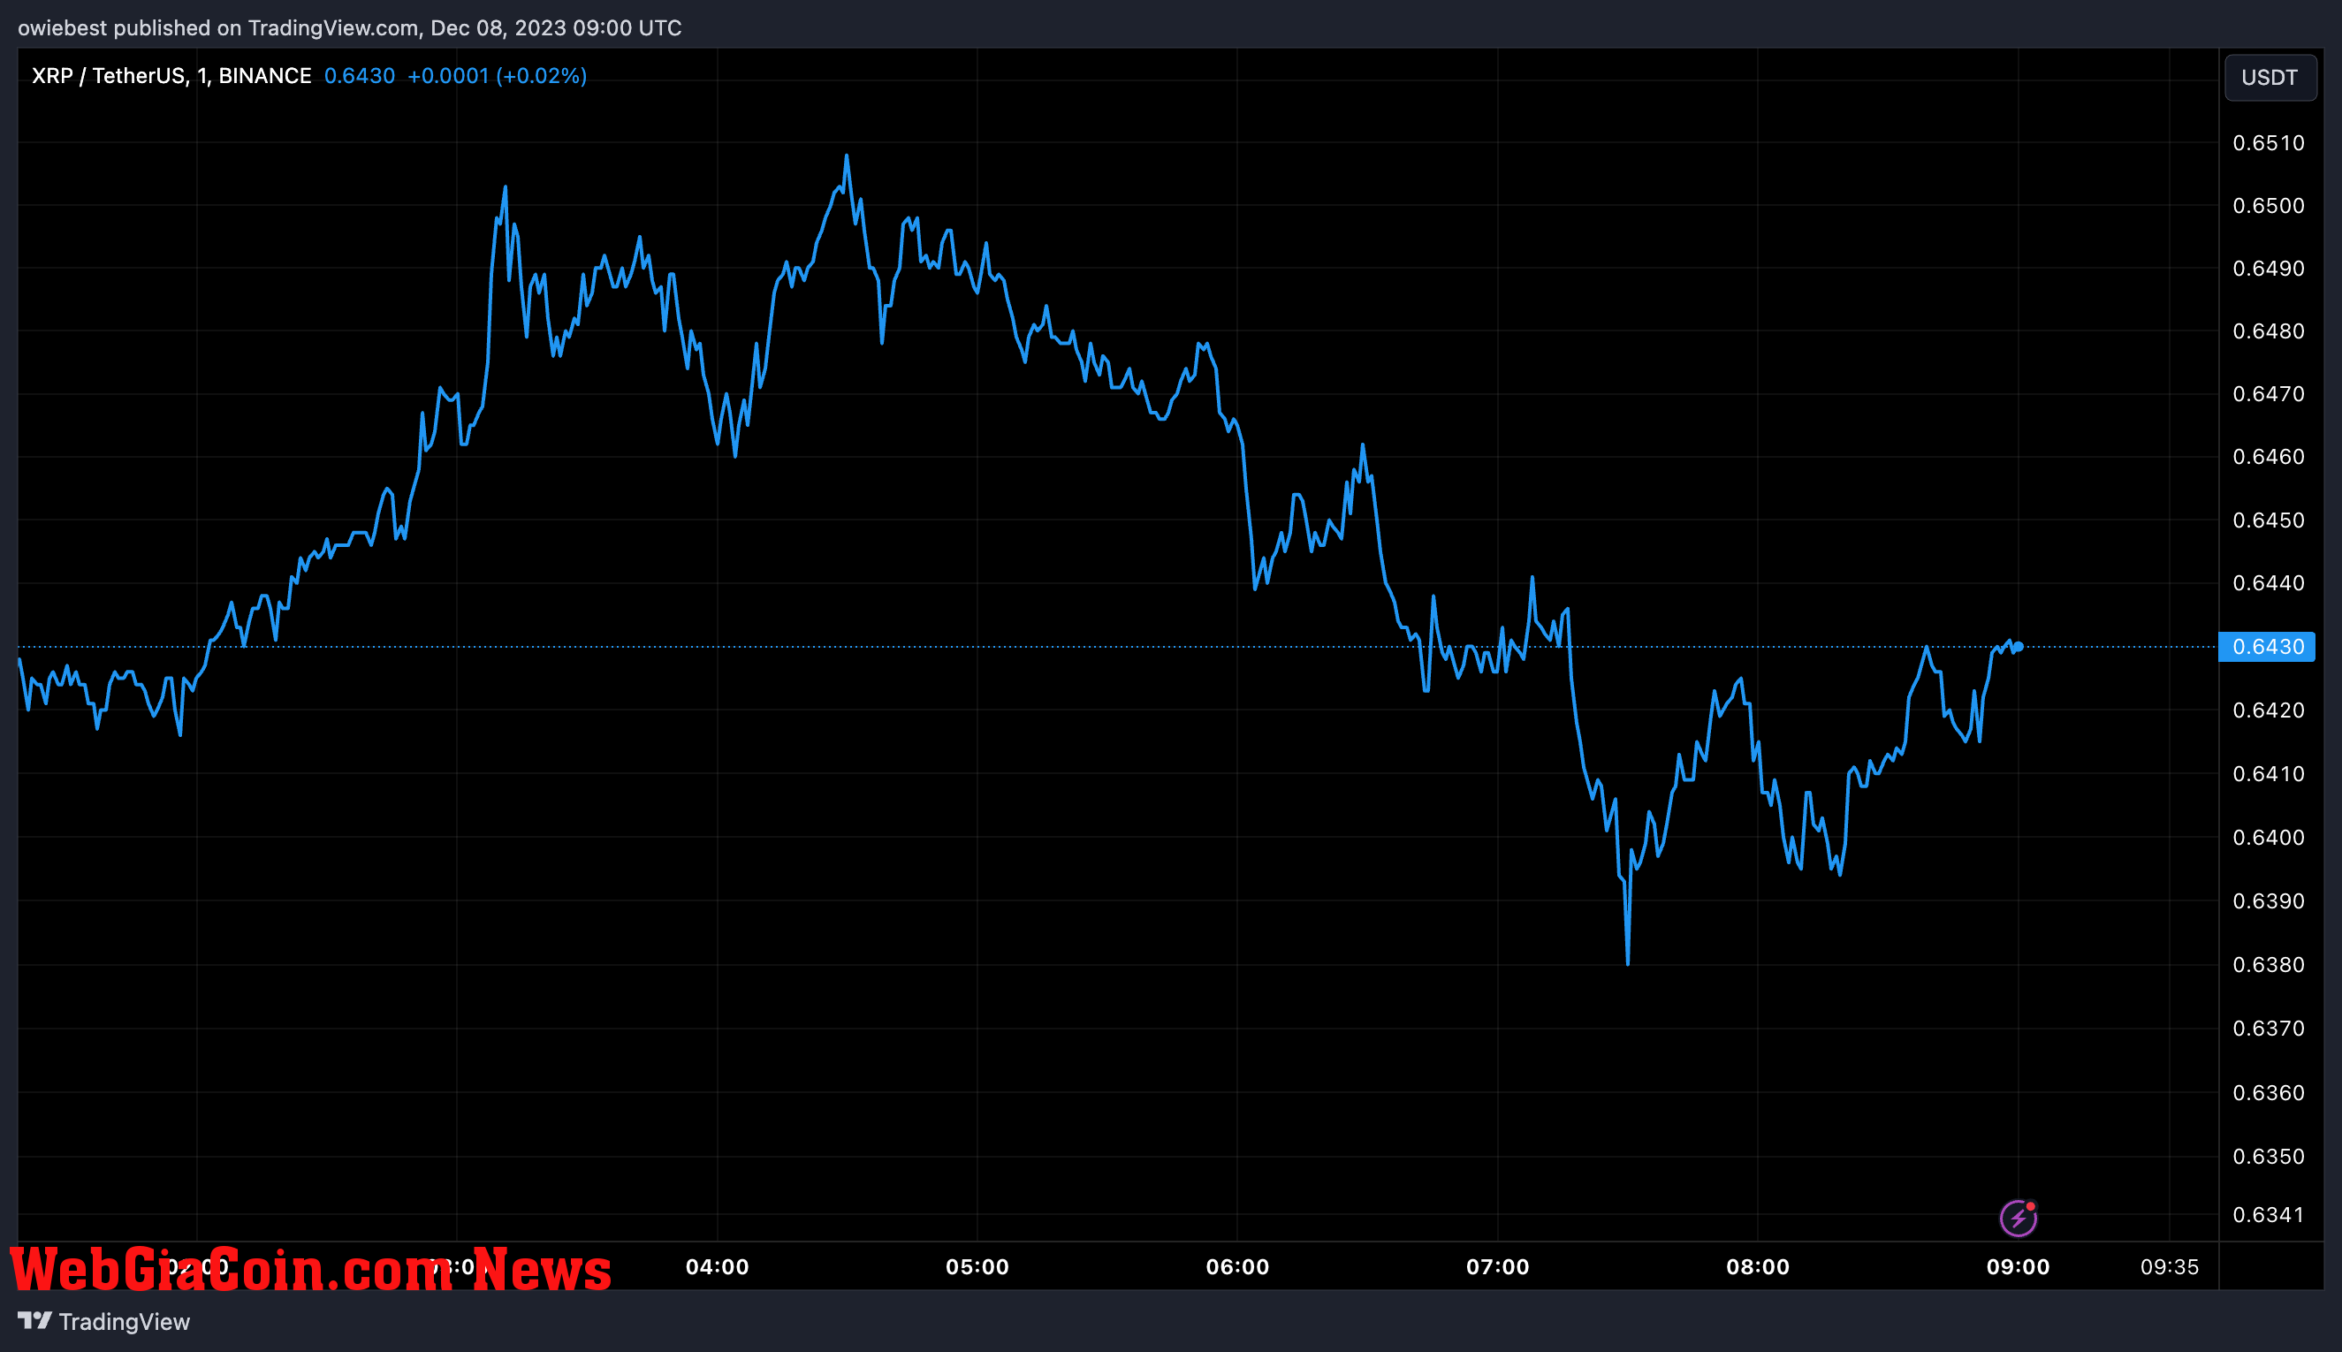Click the 0.6430 price in the header
2342x1352 pixels.
pos(360,76)
